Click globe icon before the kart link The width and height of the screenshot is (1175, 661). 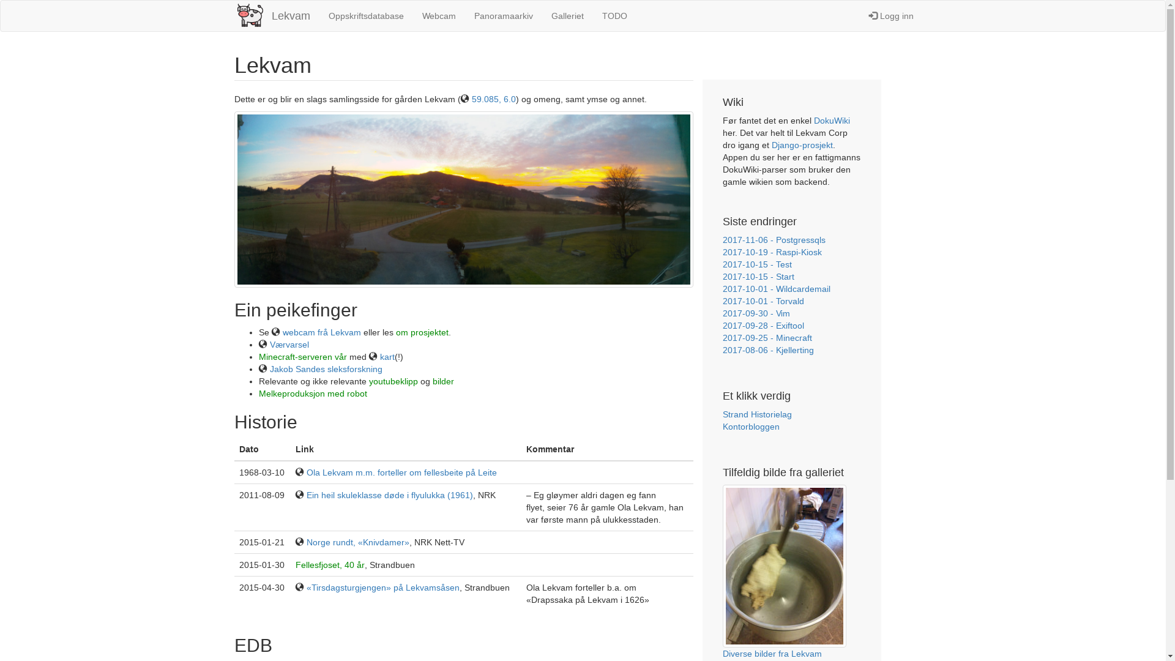373,356
